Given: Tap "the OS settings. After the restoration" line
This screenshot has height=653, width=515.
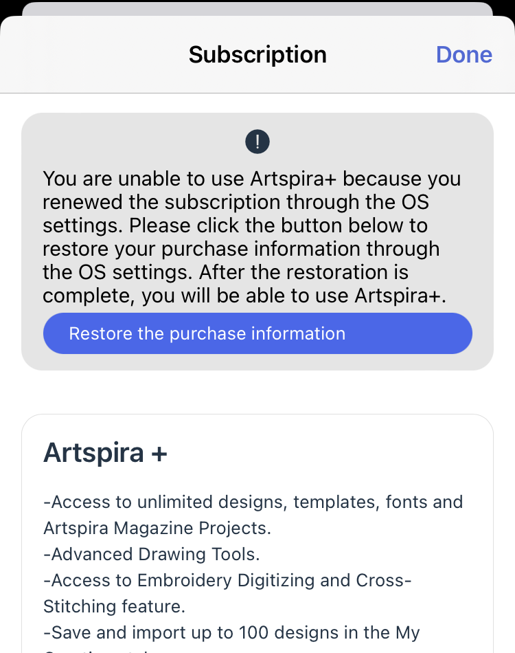Looking at the screenshot, I should pyautogui.click(x=225, y=272).
